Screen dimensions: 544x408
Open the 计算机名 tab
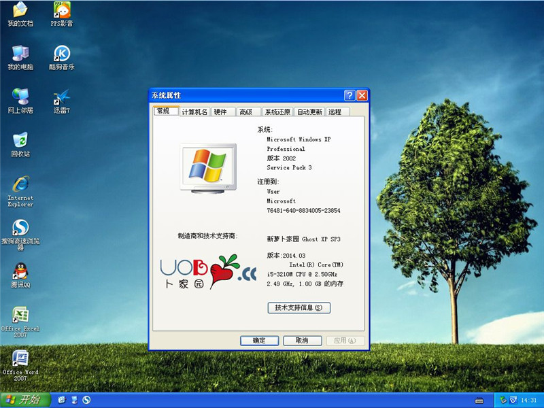pos(194,112)
